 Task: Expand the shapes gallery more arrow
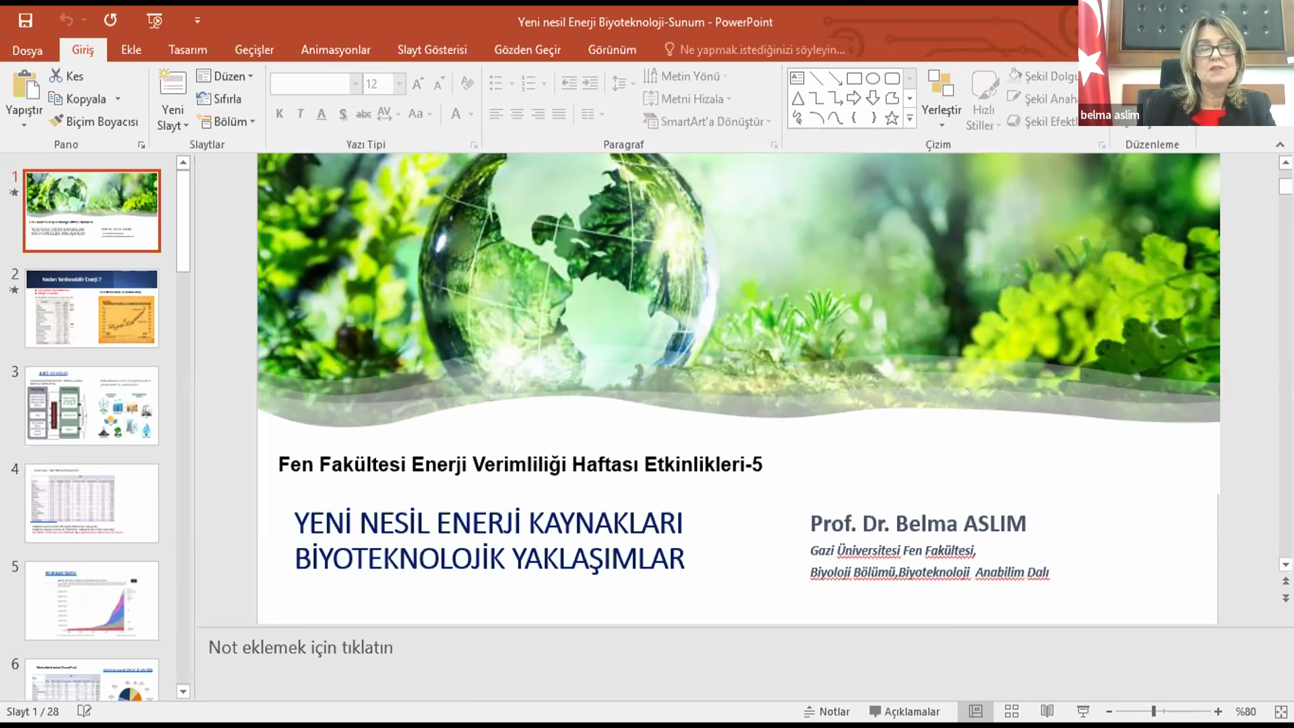[x=910, y=119]
